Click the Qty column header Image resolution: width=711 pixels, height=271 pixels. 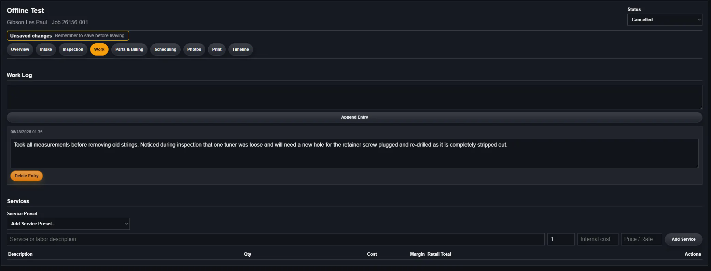248,254
